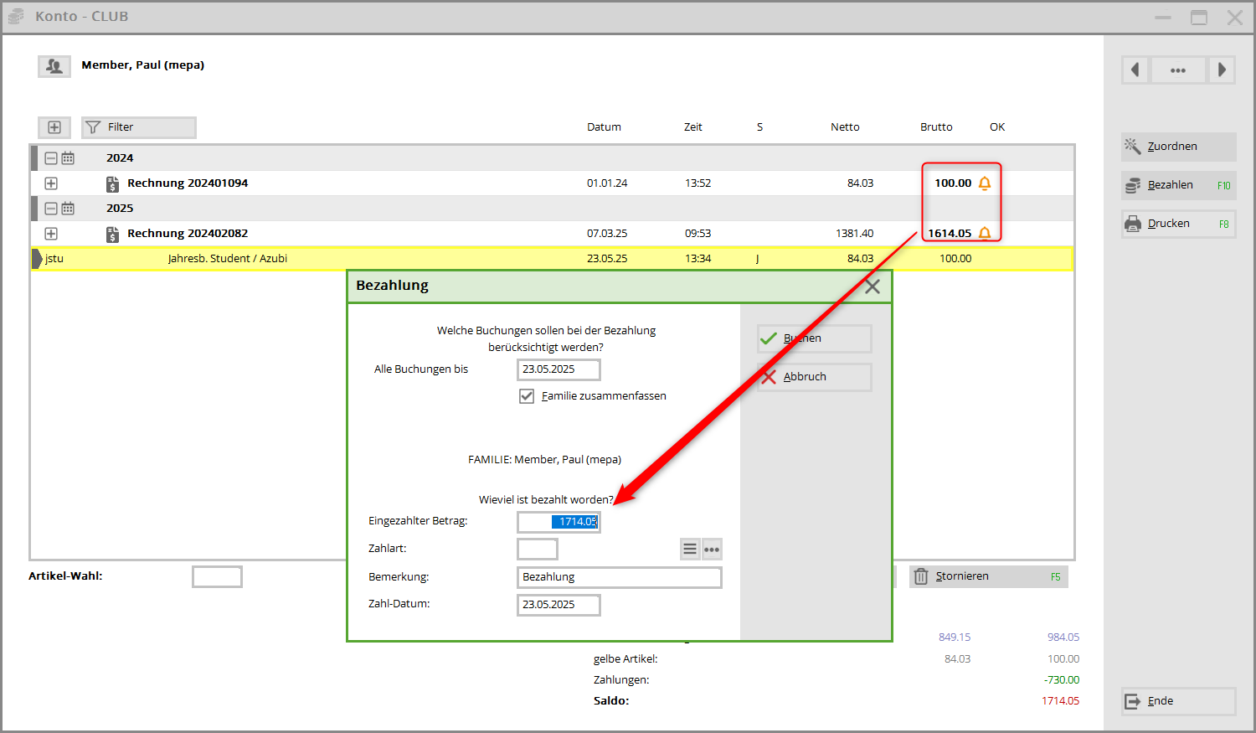This screenshot has height=733, width=1256.
Task: Open the Zahlart list icon
Action: tap(690, 550)
